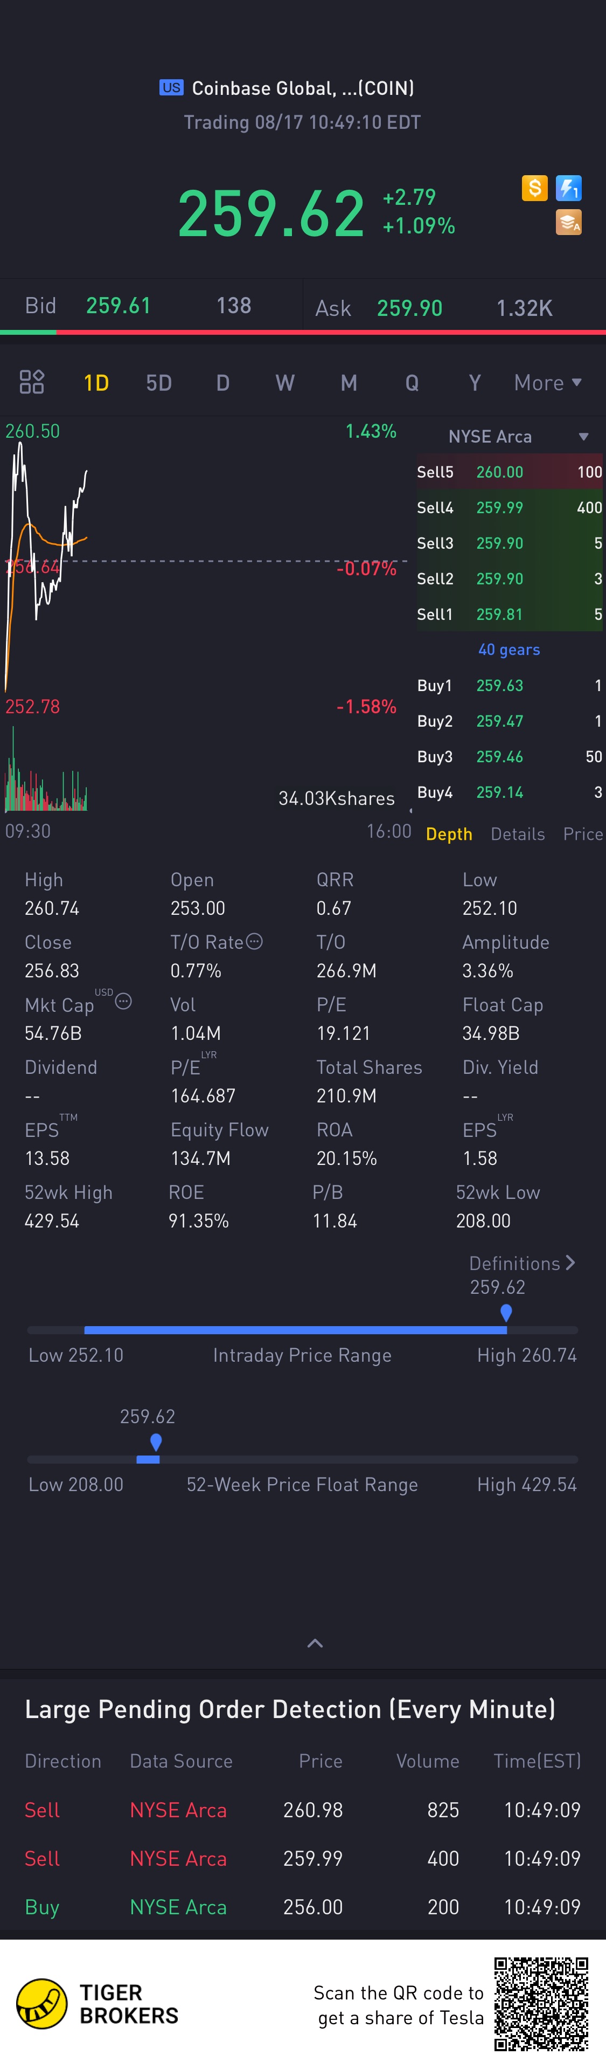Tap the Large Pending Order Detection heading

[290, 1709]
